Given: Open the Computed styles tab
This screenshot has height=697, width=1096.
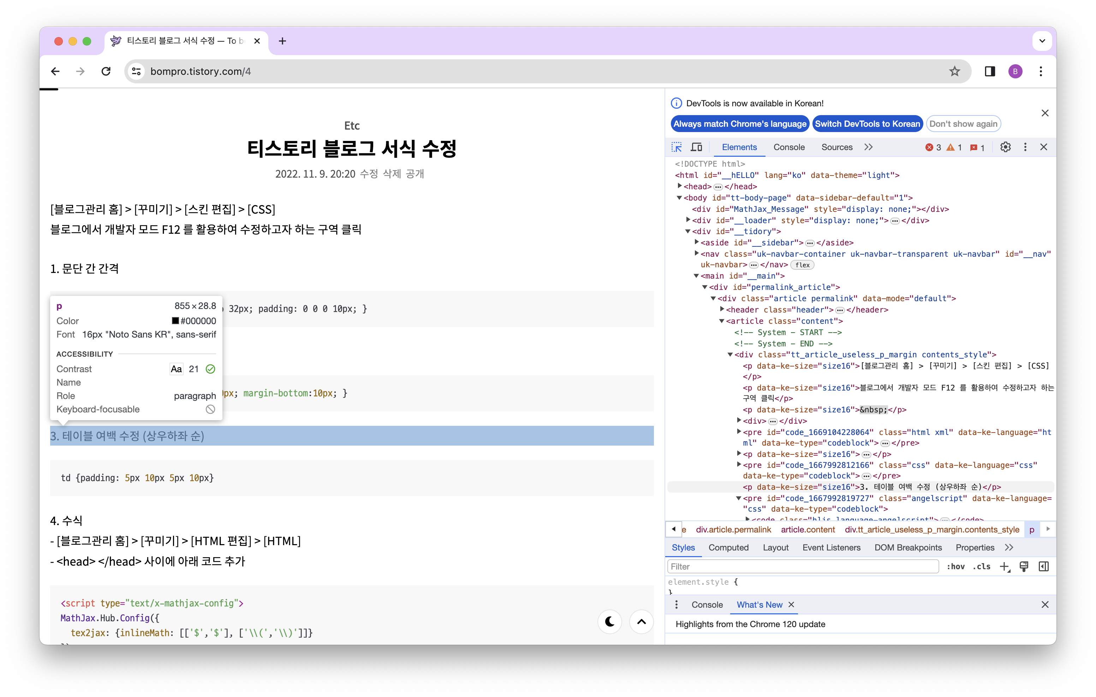Looking at the screenshot, I should coord(728,548).
